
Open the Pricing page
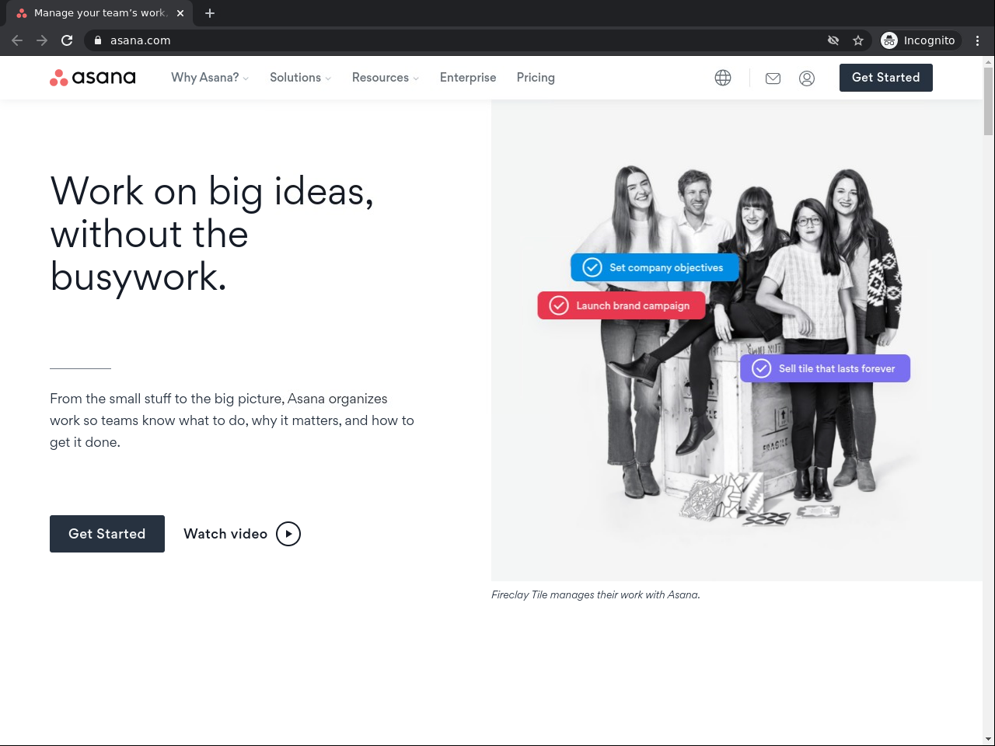tap(536, 78)
